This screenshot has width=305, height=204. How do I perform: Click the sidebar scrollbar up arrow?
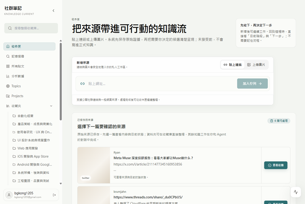pyautogui.click(x=61, y=41)
